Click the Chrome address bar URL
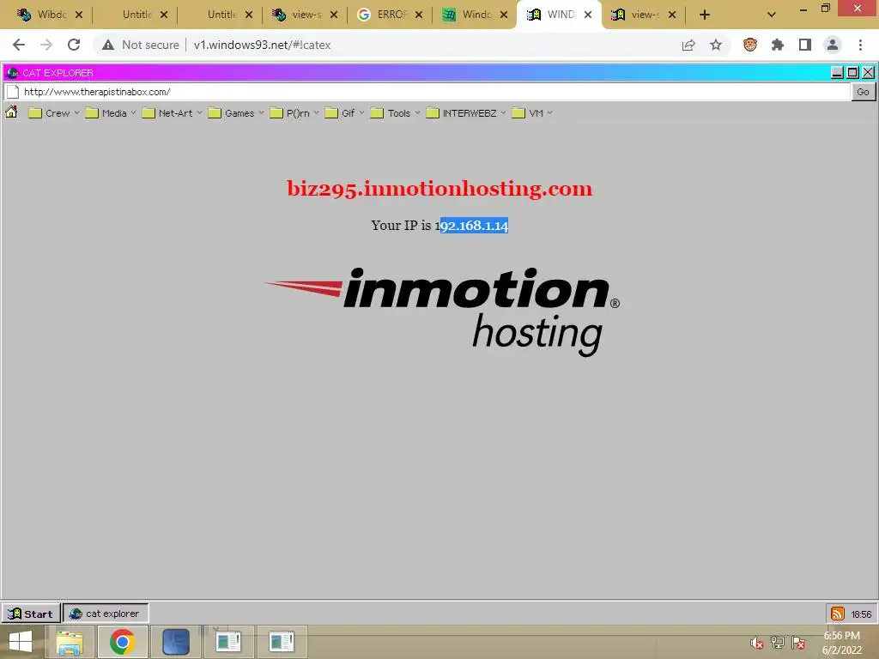Screen dimensions: 879x659 pyautogui.click(x=262, y=45)
